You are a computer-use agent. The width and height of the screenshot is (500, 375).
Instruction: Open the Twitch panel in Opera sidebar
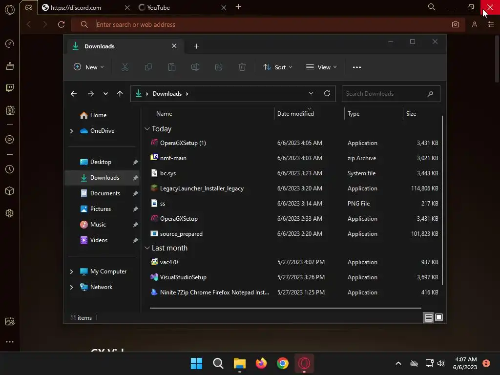(10, 88)
